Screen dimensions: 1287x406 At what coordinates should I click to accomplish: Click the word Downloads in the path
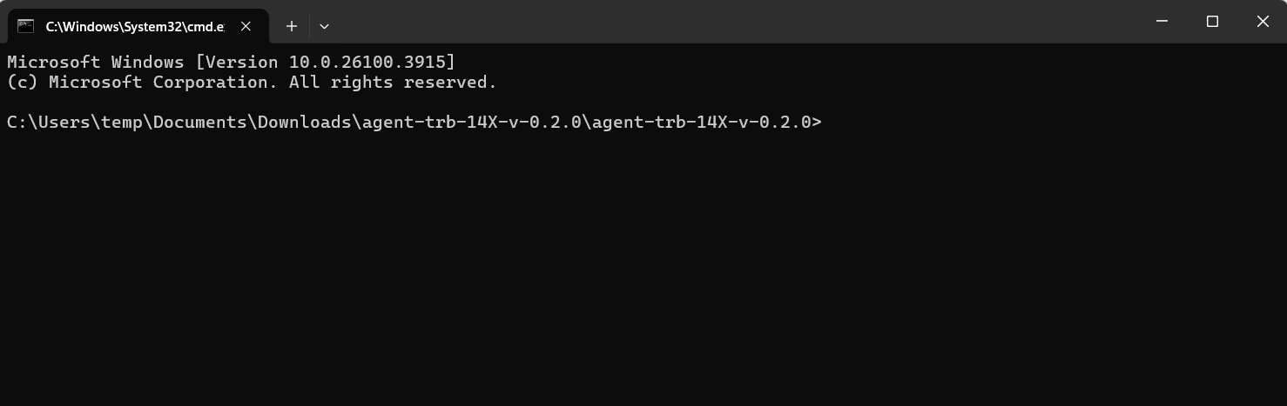pos(304,123)
